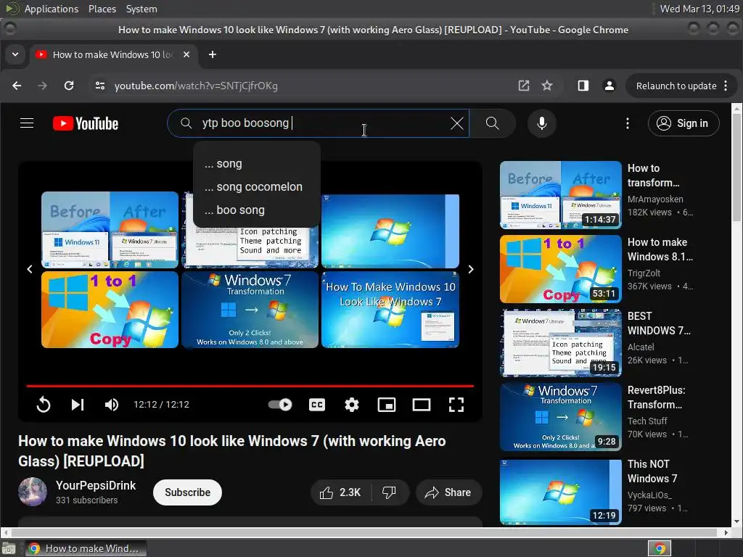Show previous endscreen suggestions arrow
Viewport: 743px width, 557px height.
click(30, 269)
